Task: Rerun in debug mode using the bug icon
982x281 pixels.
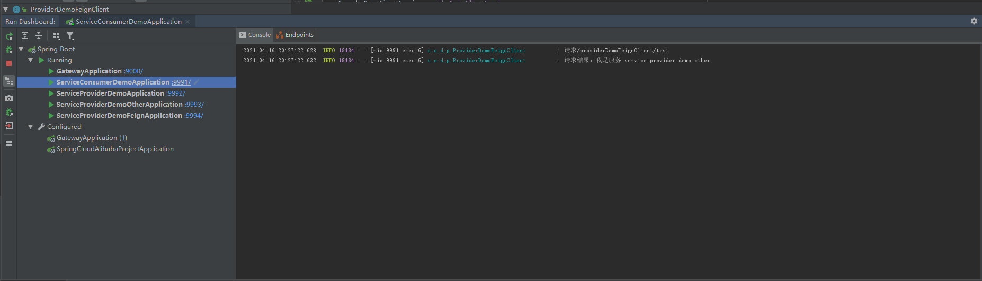Action: (x=9, y=50)
